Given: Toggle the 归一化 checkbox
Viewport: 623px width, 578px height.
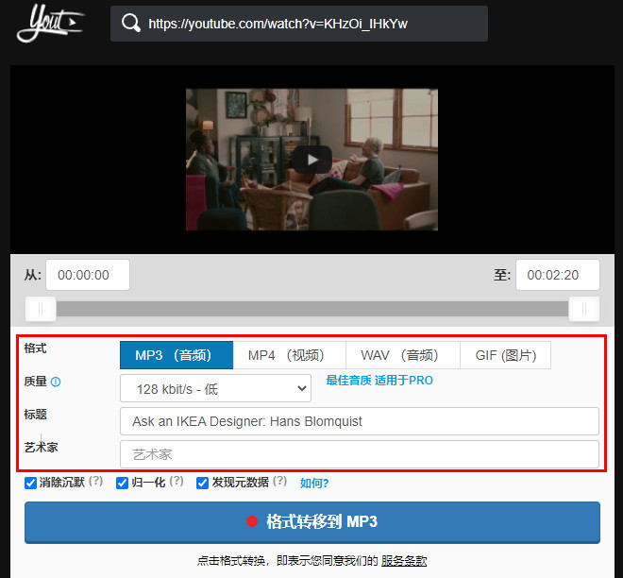Looking at the screenshot, I should click(x=122, y=483).
